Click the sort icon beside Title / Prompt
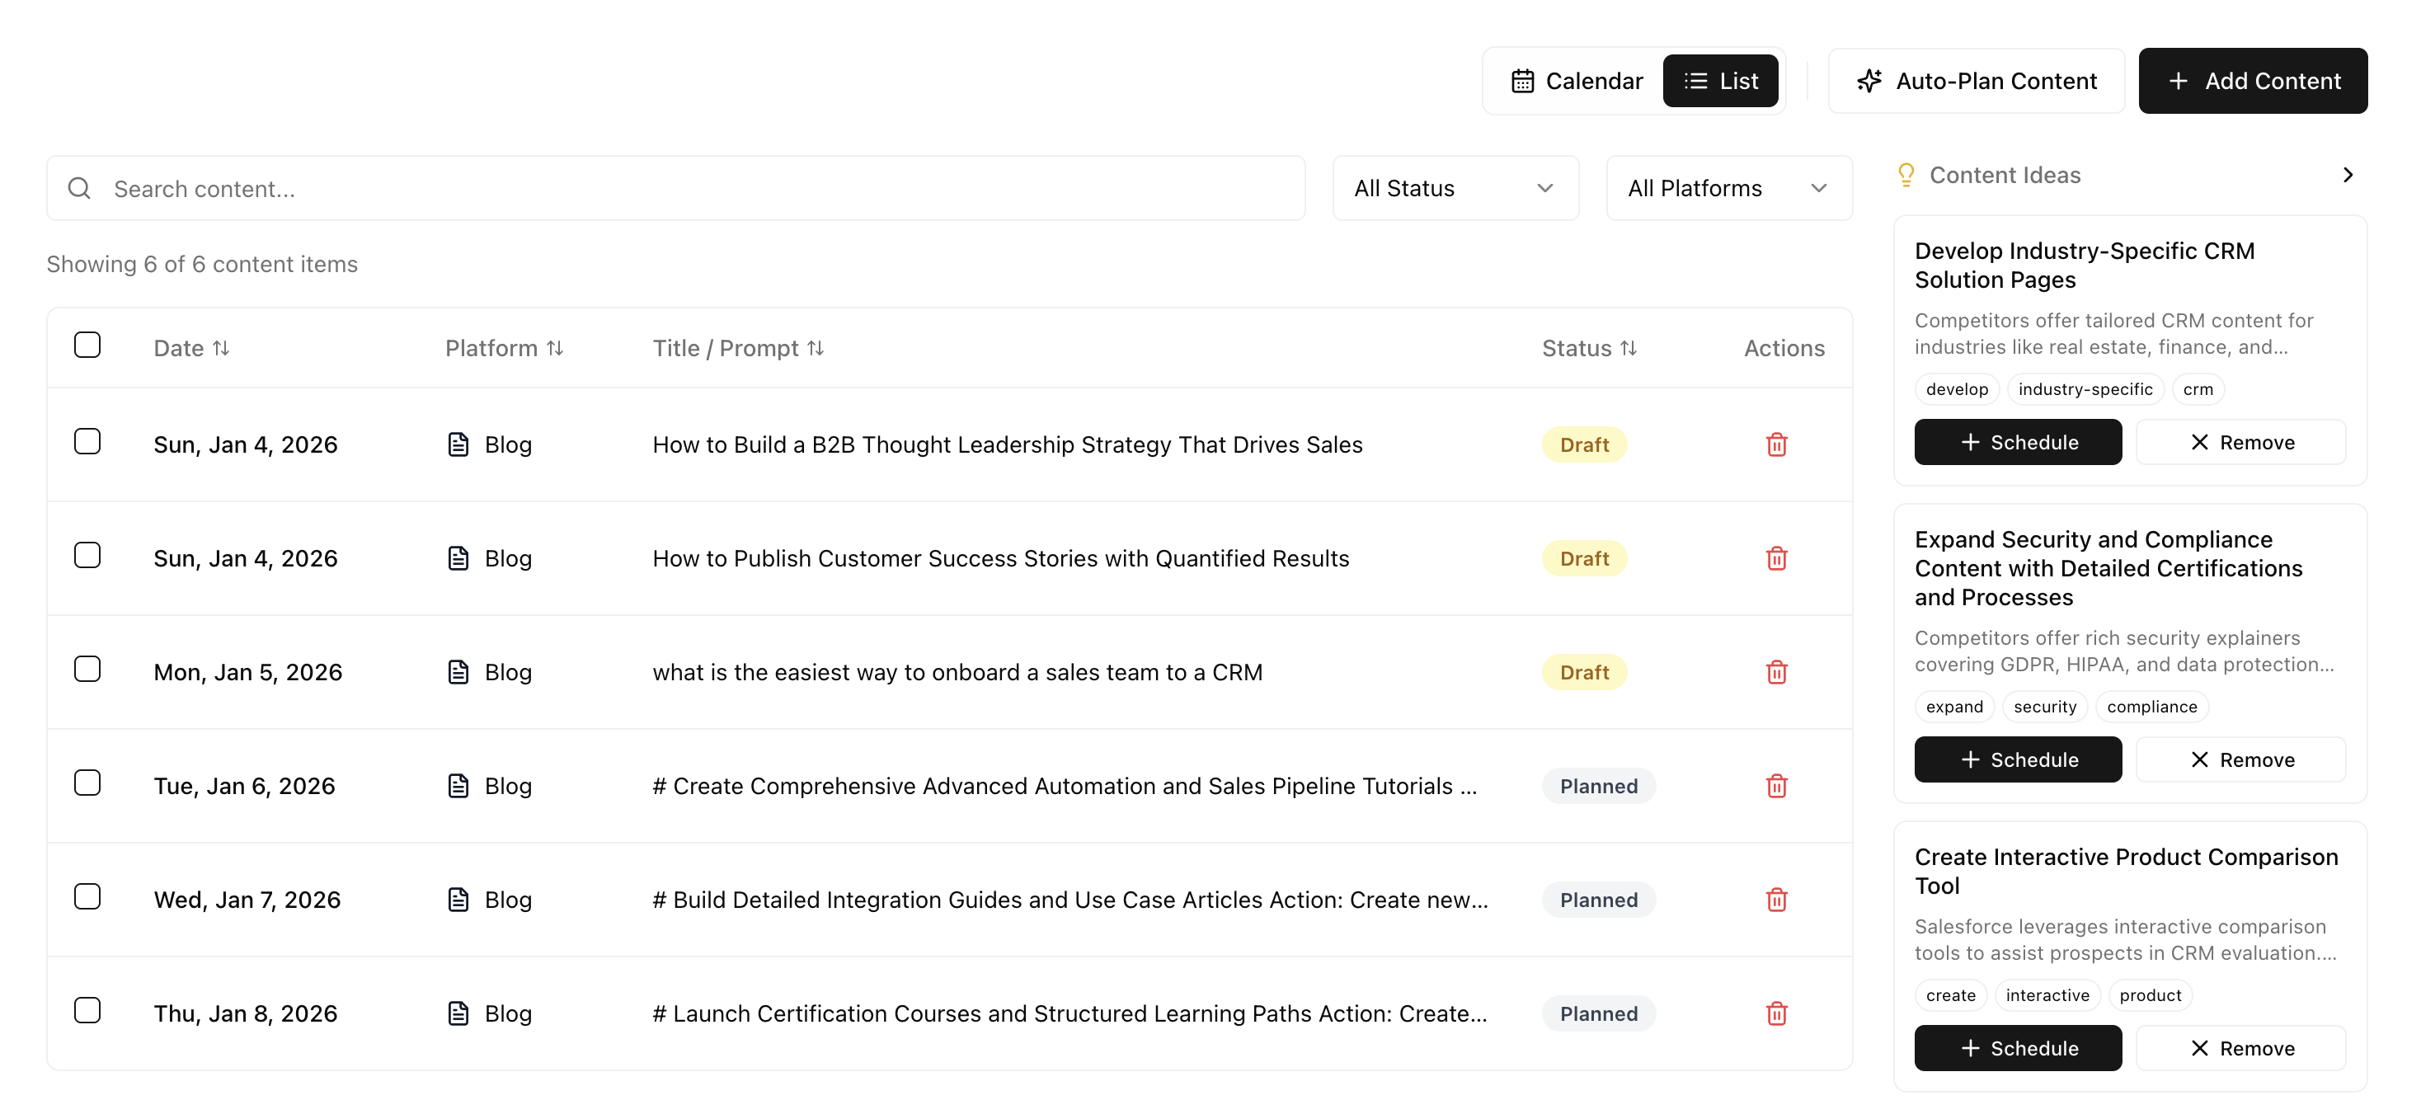Screen dimensions: 2421x1100 pos(816,347)
